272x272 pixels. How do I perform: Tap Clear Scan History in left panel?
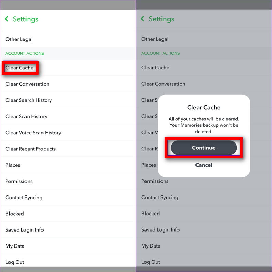tap(26, 116)
